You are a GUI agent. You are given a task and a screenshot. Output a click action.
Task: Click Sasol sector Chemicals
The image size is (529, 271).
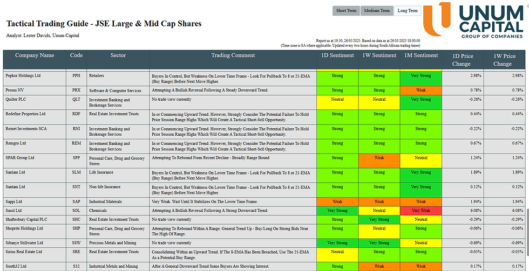point(98,211)
